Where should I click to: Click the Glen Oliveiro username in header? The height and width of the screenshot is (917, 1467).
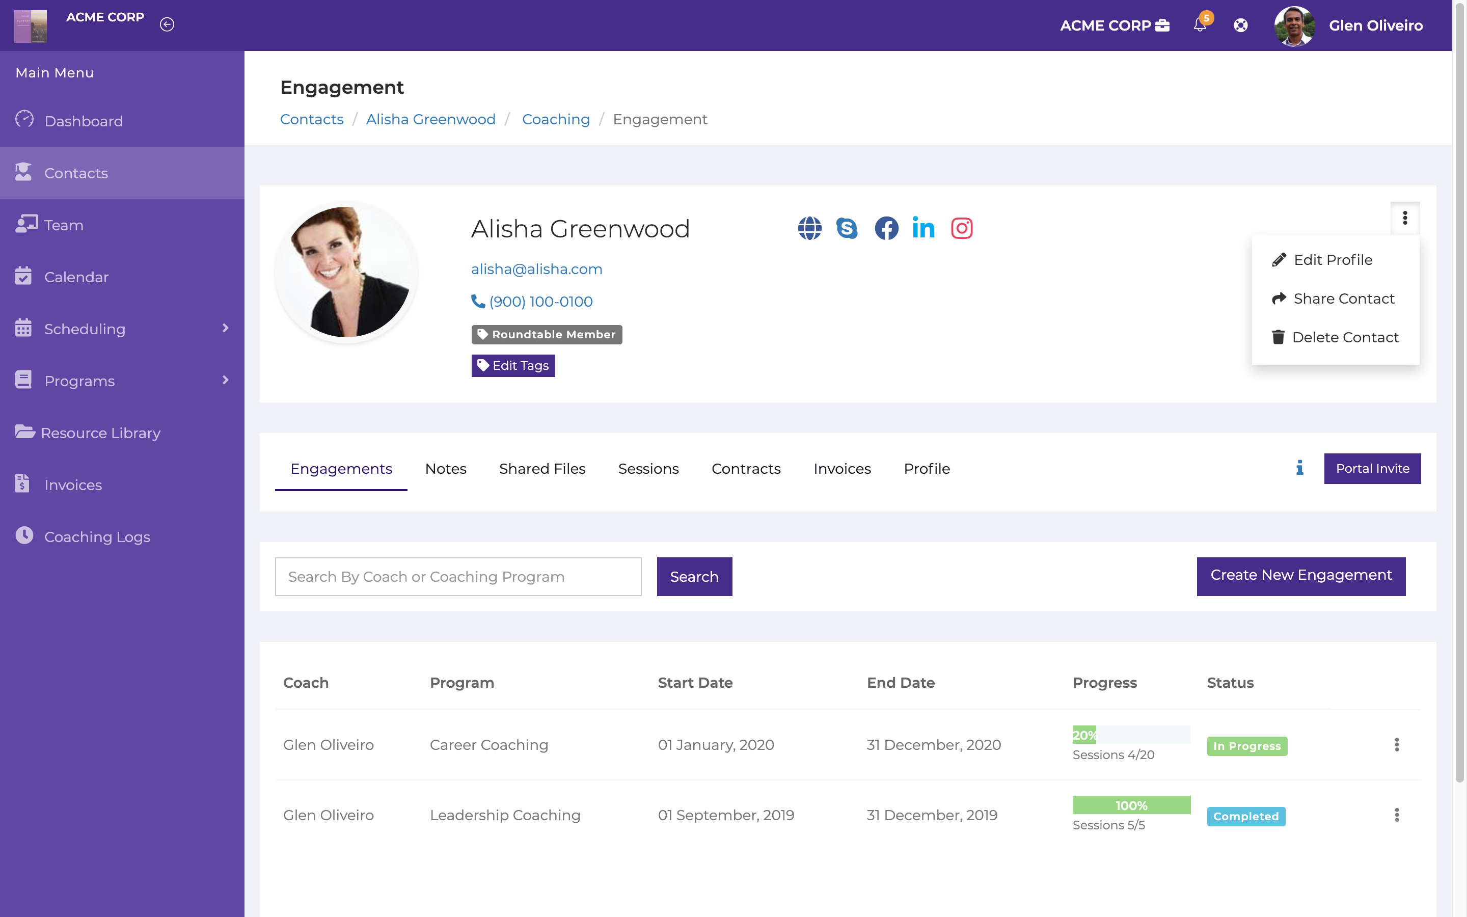tap(1375, 25)
